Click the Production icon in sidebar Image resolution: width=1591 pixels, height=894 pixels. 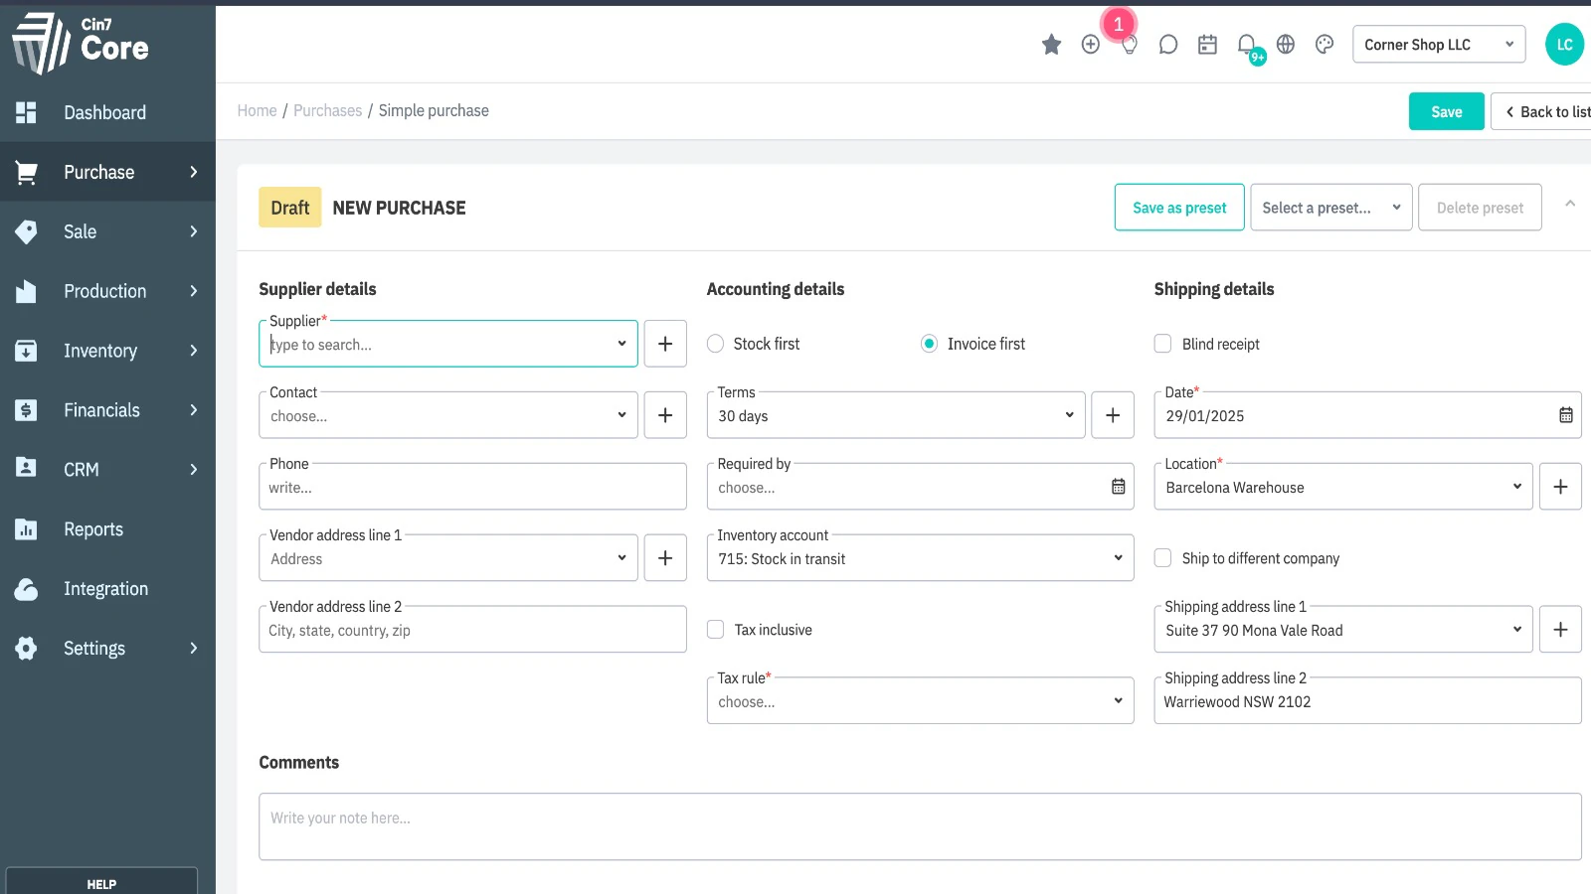click(27, 291)
